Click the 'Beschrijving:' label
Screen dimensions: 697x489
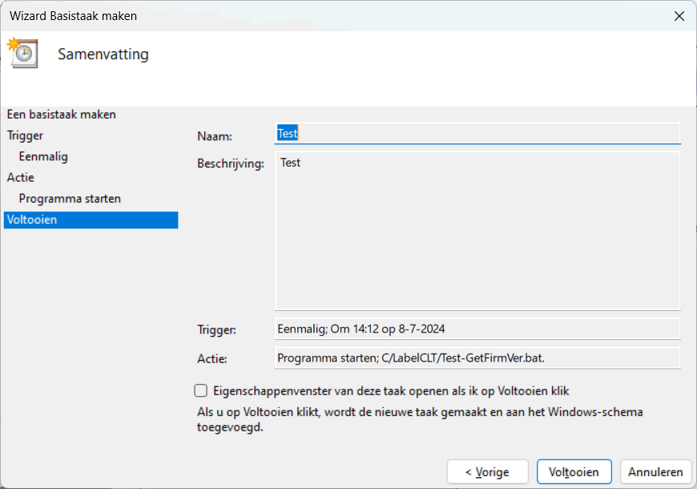click(231, 164)
